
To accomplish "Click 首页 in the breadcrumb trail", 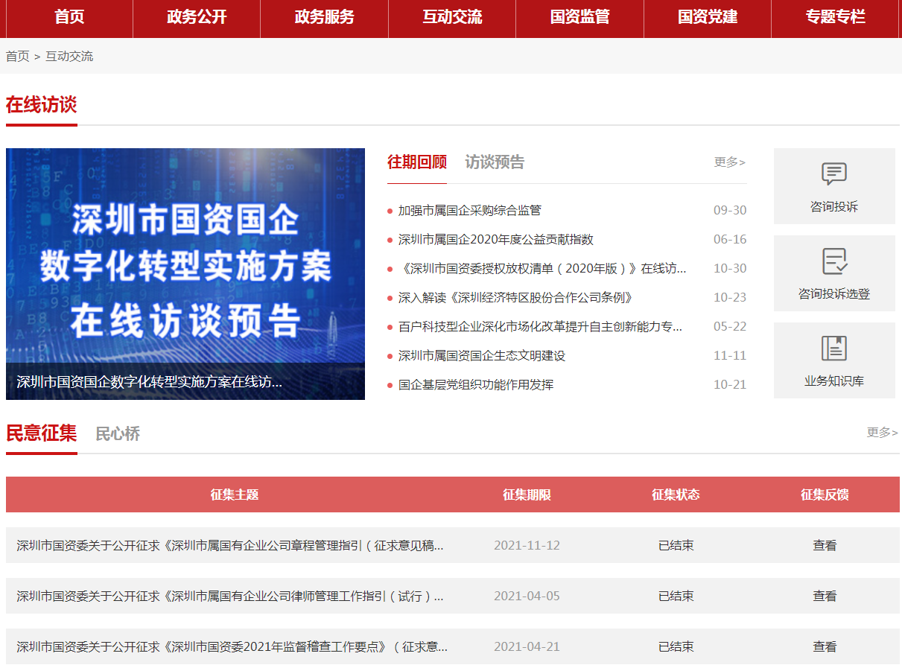I will click(17, 57).
